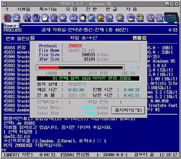
Task: Click the 0:04:32 connection timer in status bar
Action: point(47,155)
